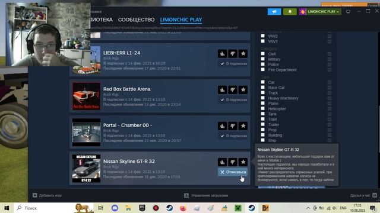Thumbs down the LIEBHERR L1-24 item
The height and width of the screenshot is (213, 380).
[233, 54]
